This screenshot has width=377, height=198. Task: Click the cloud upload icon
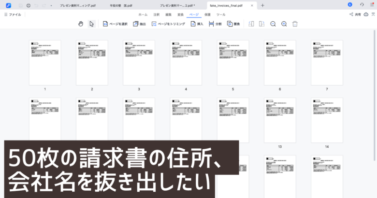pyautogui.click(x=365, y=14)
